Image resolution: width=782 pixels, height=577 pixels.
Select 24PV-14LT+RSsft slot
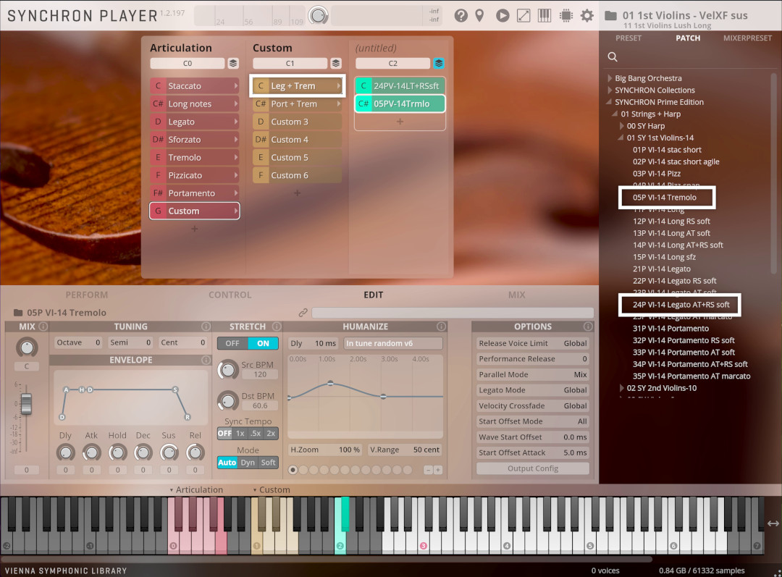[x=400, y=85]
